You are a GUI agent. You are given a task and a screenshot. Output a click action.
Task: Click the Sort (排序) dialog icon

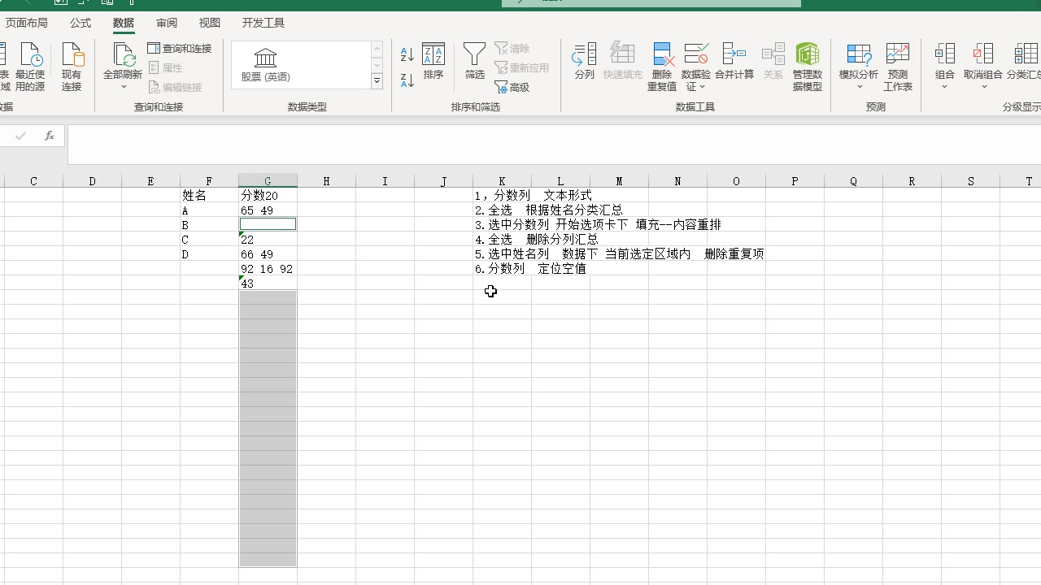[x=433, y=61]
